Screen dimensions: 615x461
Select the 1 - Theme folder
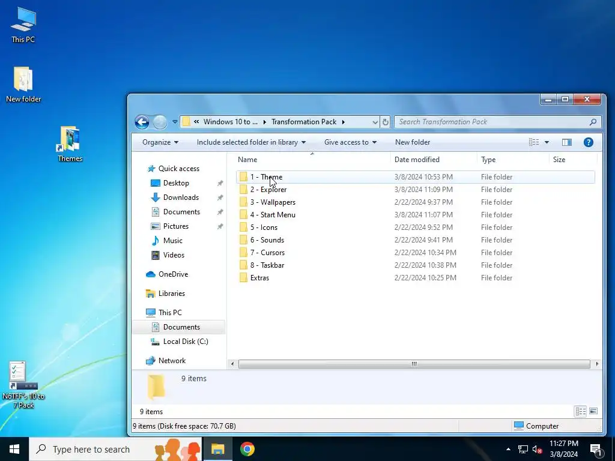pyautogui.click(x=416, y=177)
